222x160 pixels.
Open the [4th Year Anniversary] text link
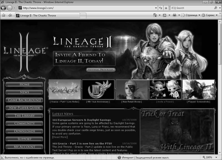[x=98, y=102]
